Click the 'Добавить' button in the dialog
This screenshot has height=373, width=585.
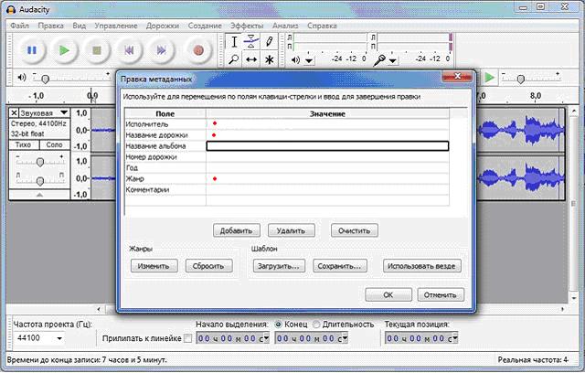pos(238,230)
